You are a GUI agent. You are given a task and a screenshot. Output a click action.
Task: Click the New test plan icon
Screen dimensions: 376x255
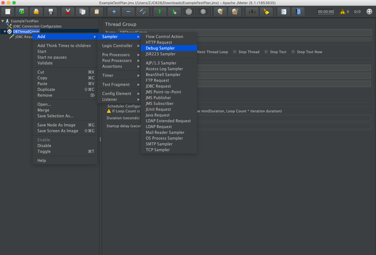8,12
